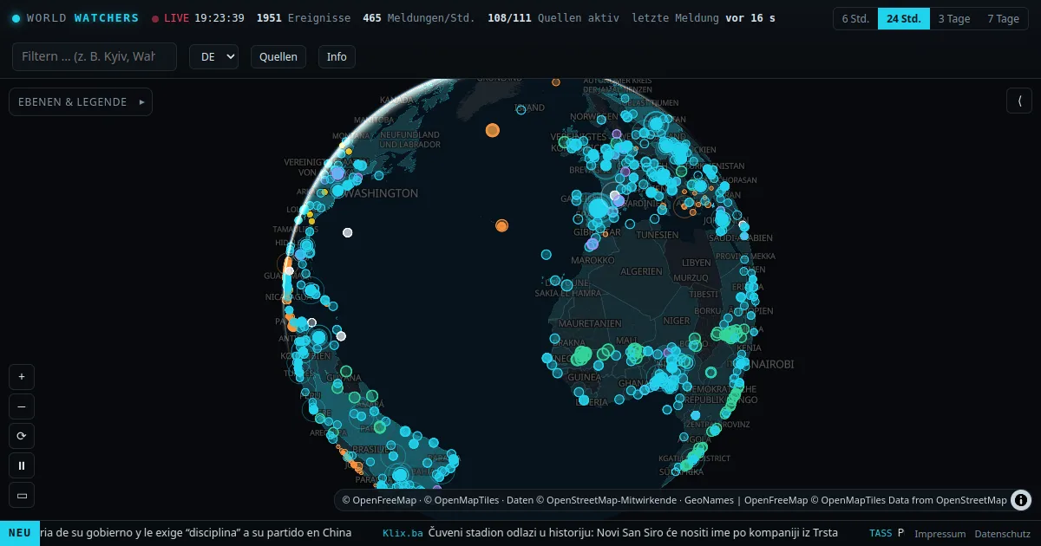Collapse side panel with the angle-bracket button
1041x546 pixels.
coord(1019,101)
